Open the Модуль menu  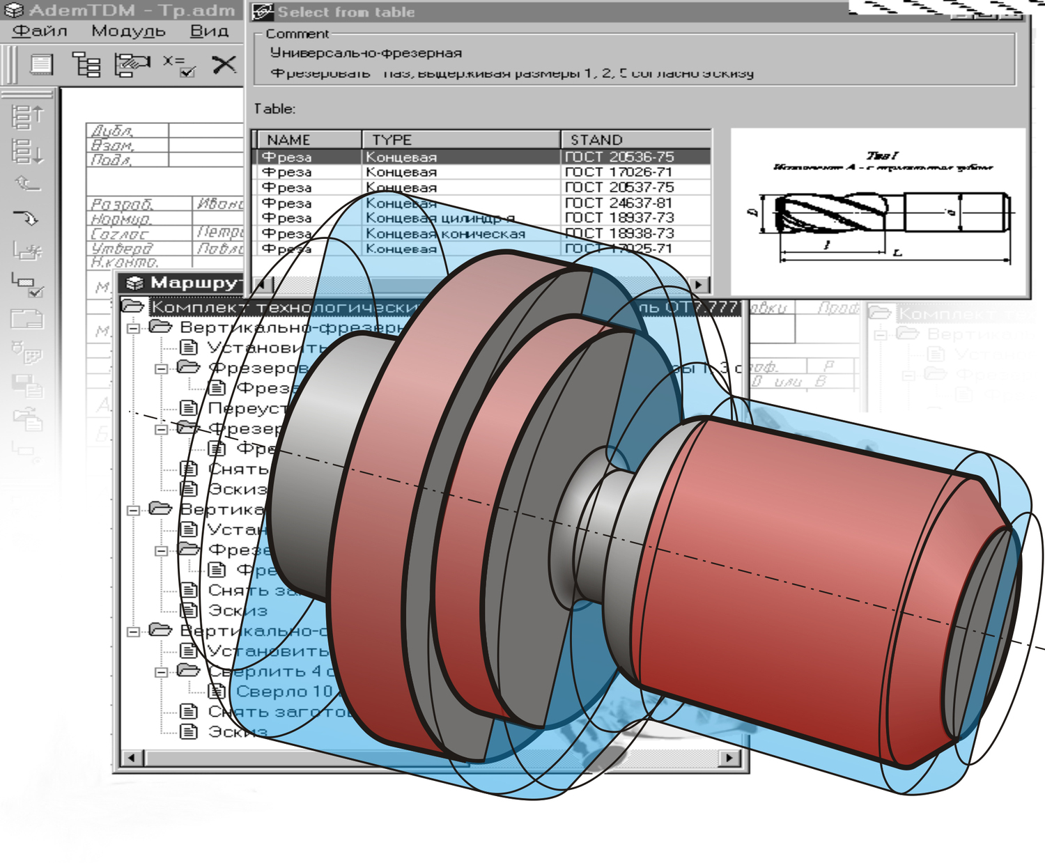[x=128, y=31]
